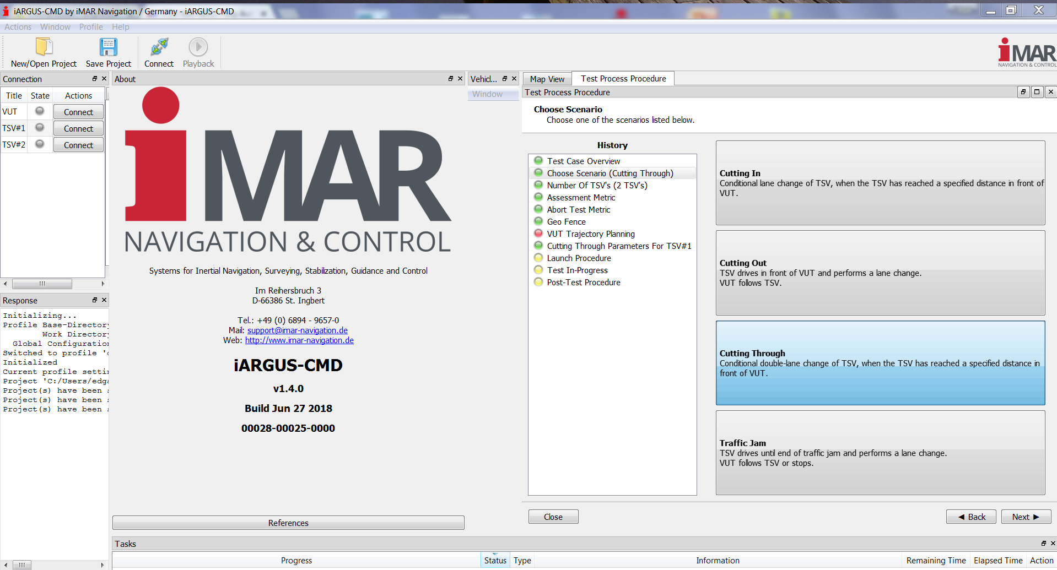This screenshot has height=570, width=1057.
Task: Maximize the Test Process Procedure subwindow
Action: click(1037, 92)
